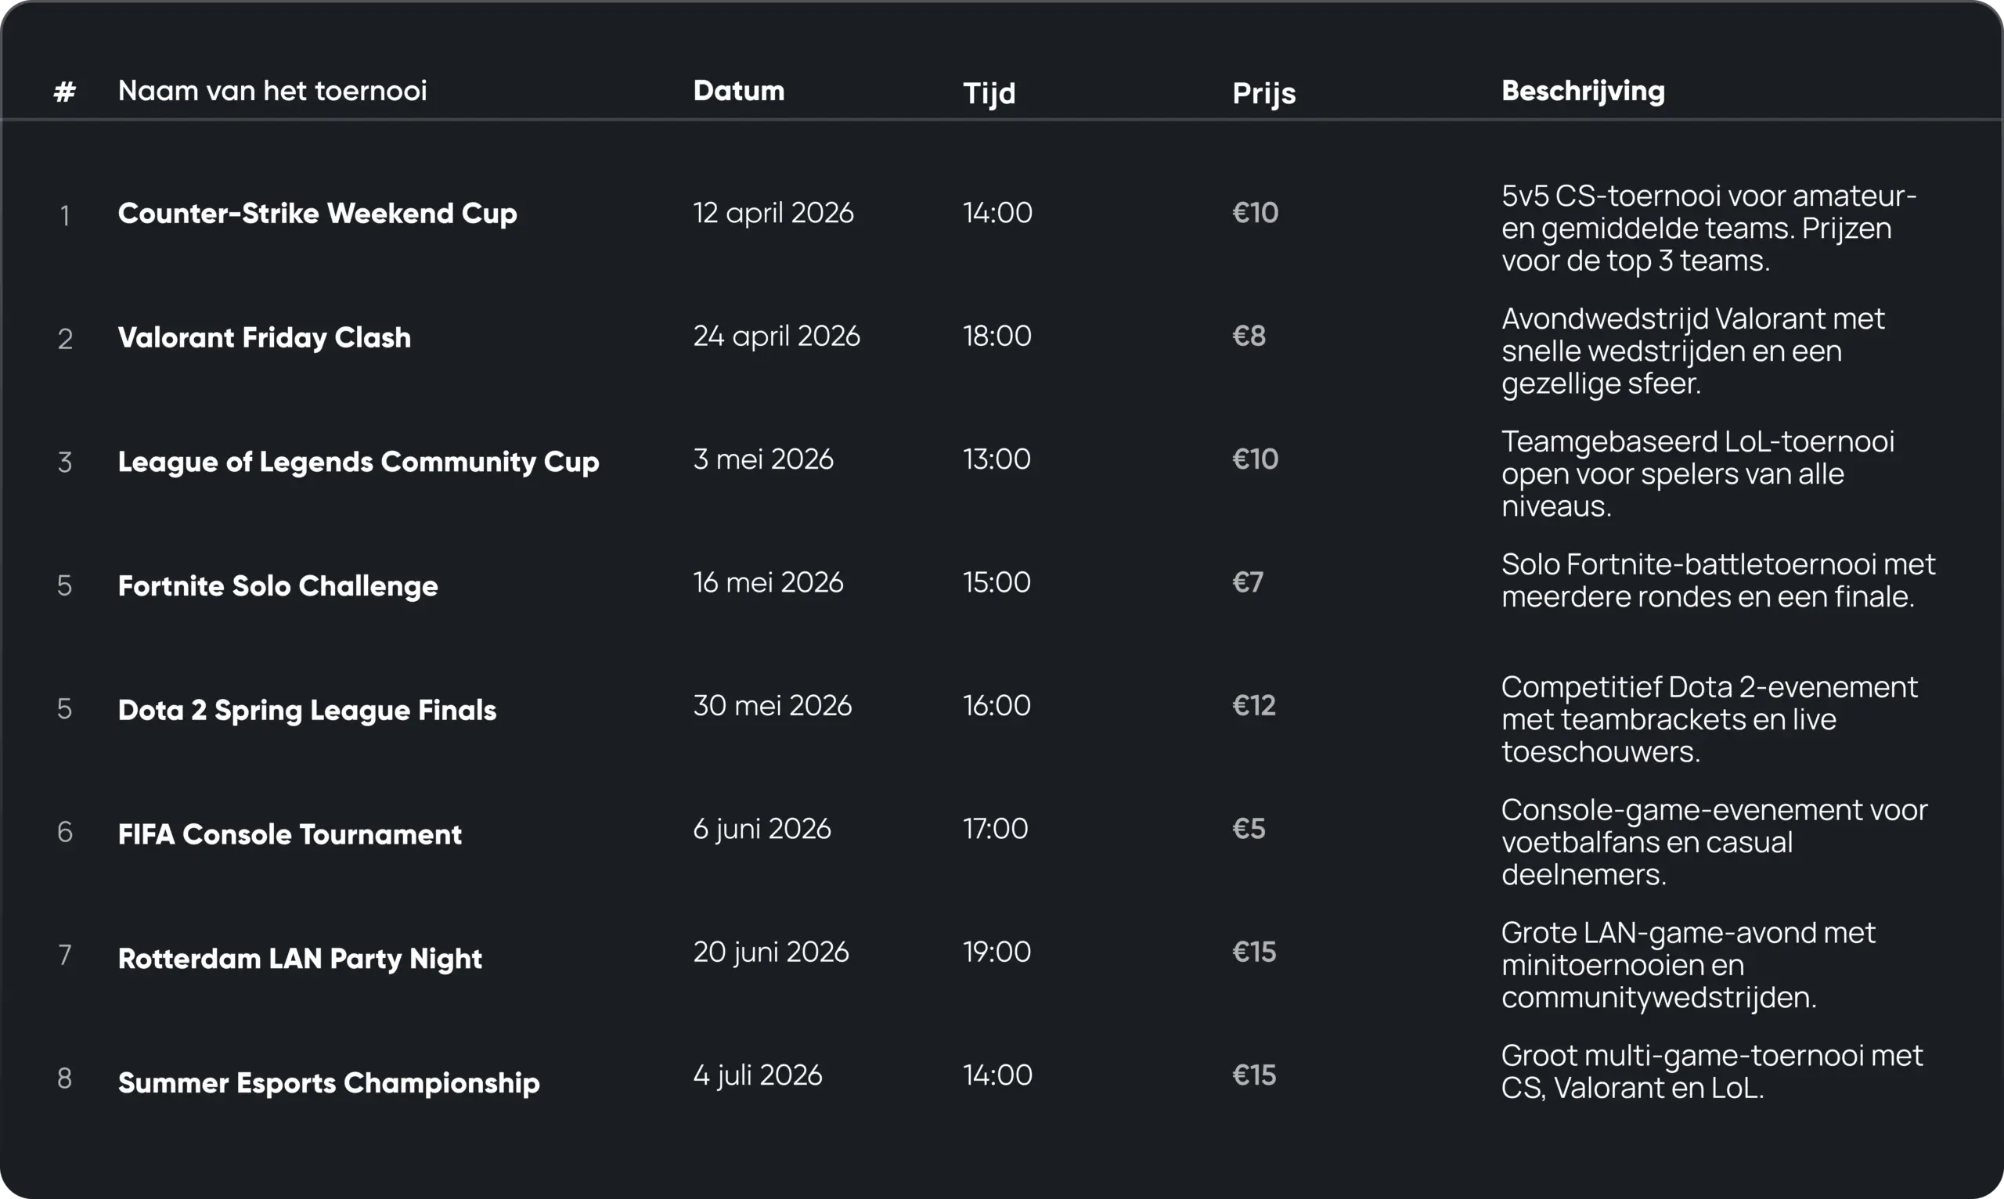Click the 12 april 2026 date cell
This screenshot has height=1199, width=2004.
[x=773, y=213]
